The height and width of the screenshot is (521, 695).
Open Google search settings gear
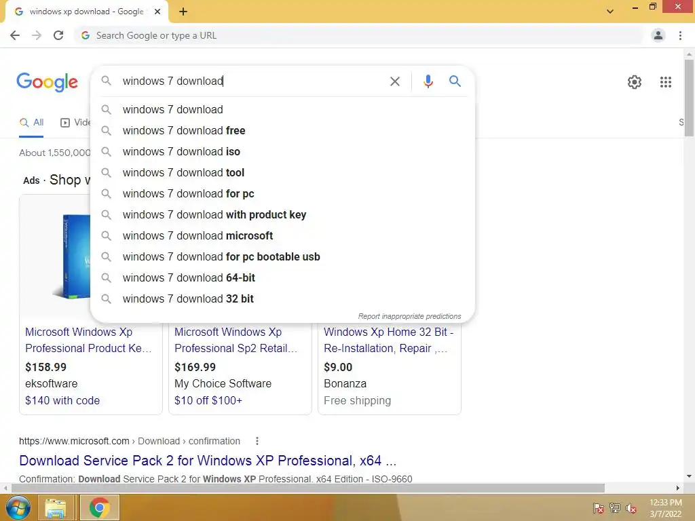[635, 82]
